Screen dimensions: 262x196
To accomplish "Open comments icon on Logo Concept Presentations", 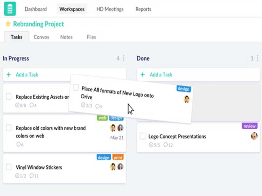I will [166, 145].
